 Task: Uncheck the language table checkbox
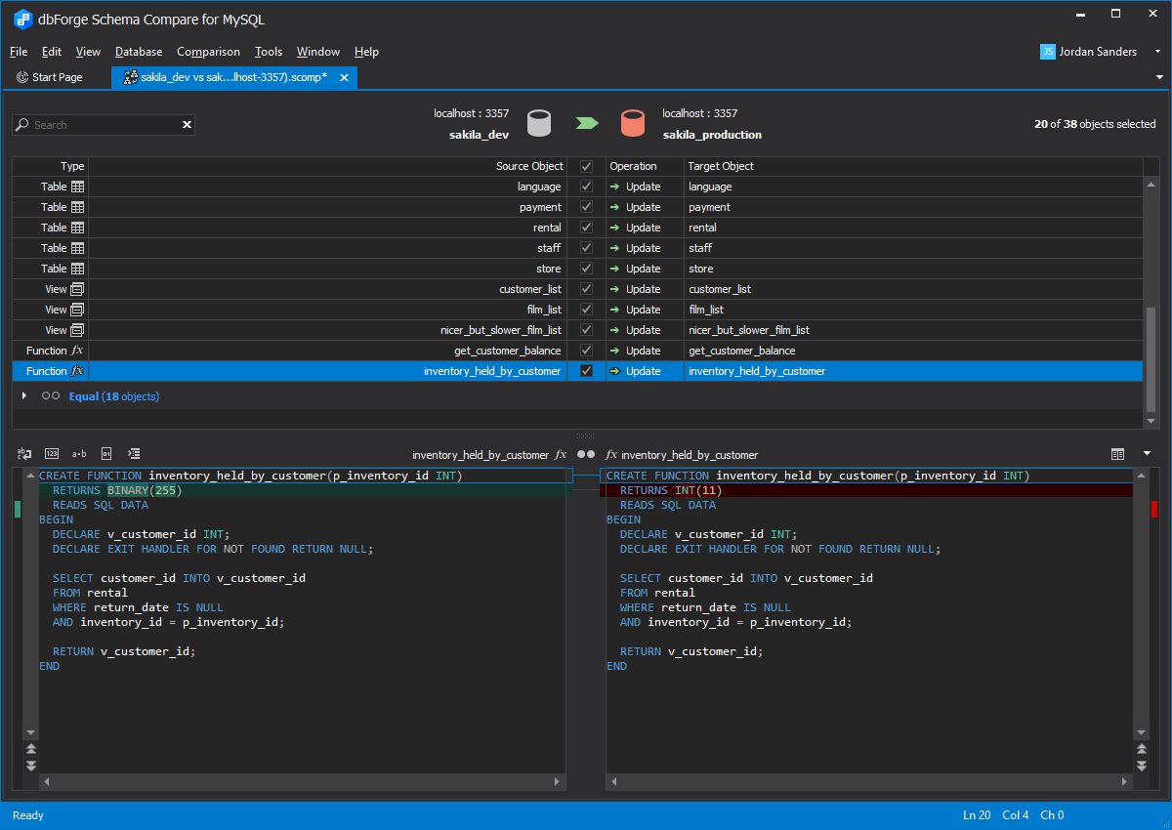(x=586, y=187)
